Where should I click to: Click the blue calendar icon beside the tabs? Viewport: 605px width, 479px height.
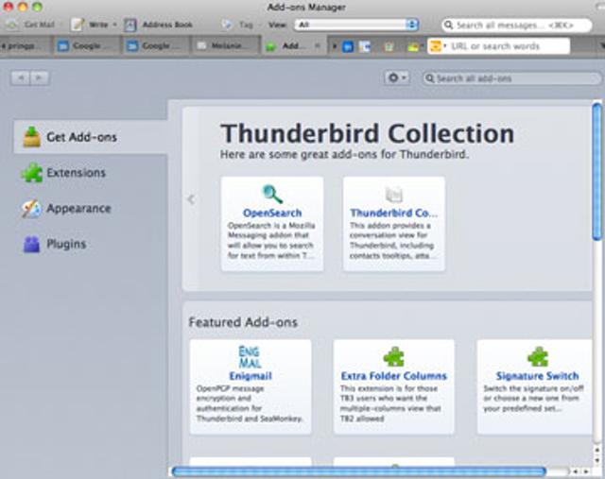click(x=348, y=46)
